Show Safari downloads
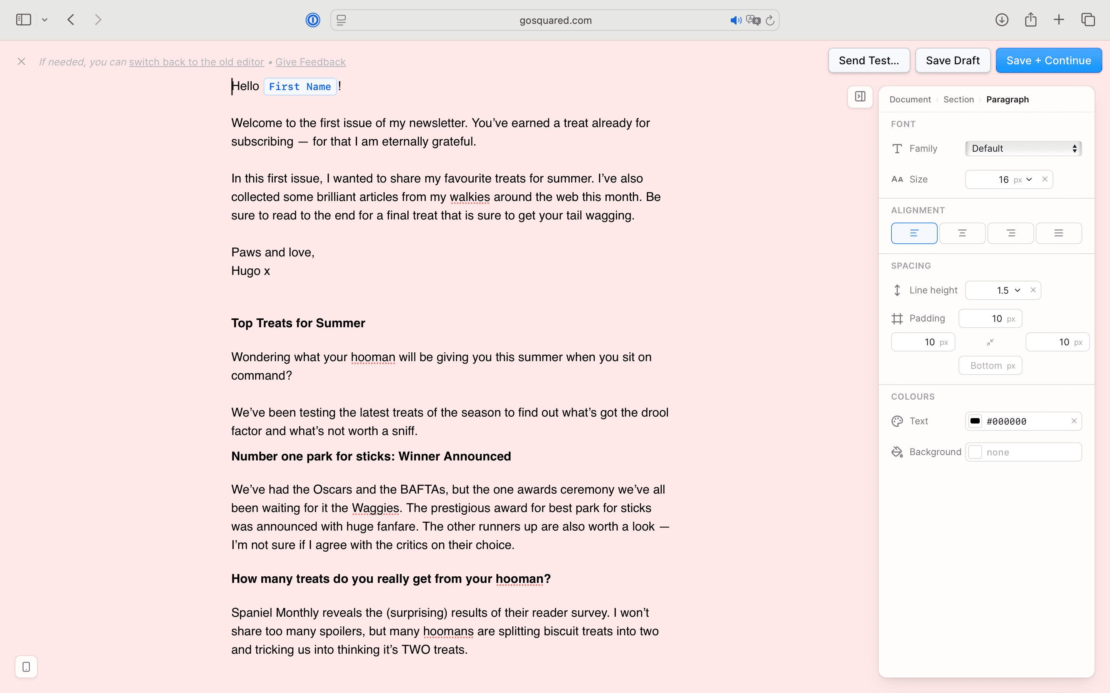Viewport: 1110px width, 693px height. [x=1002, y=20]
